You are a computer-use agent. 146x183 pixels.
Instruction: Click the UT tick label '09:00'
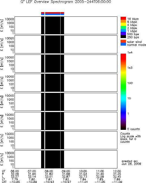coord(66,171)
